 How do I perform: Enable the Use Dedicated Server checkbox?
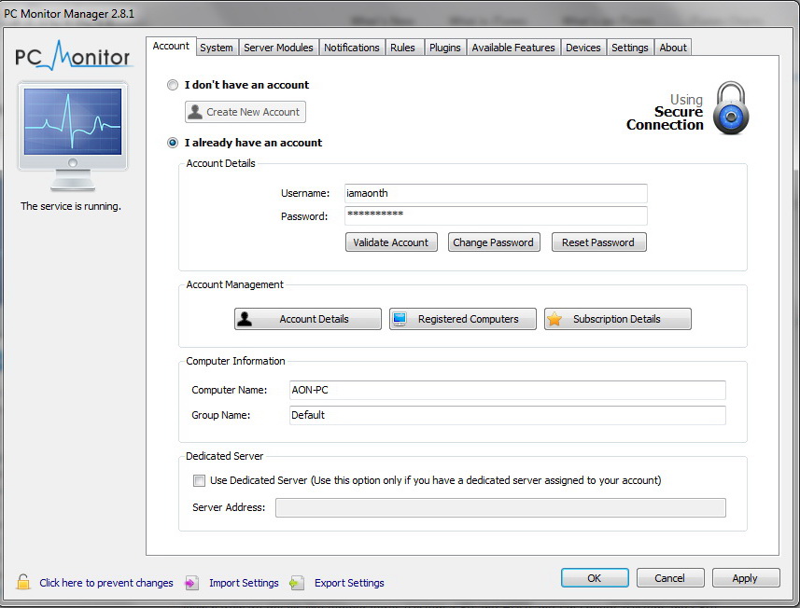[199, 481]
